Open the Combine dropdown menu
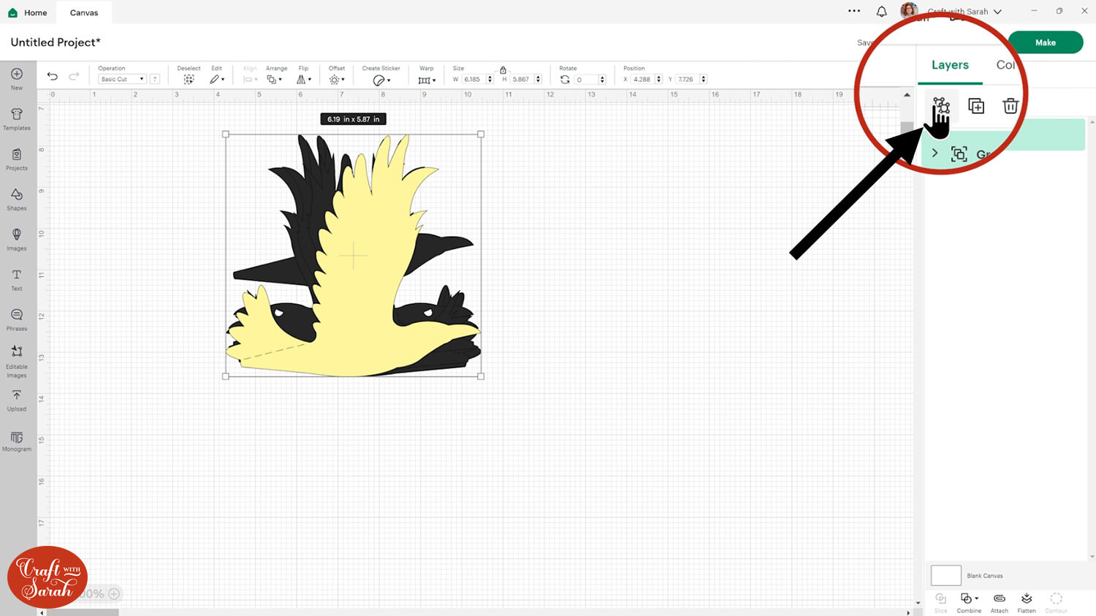Viewport: 1096px width, 616px height. pyautogui.click(x=969, y=603)
